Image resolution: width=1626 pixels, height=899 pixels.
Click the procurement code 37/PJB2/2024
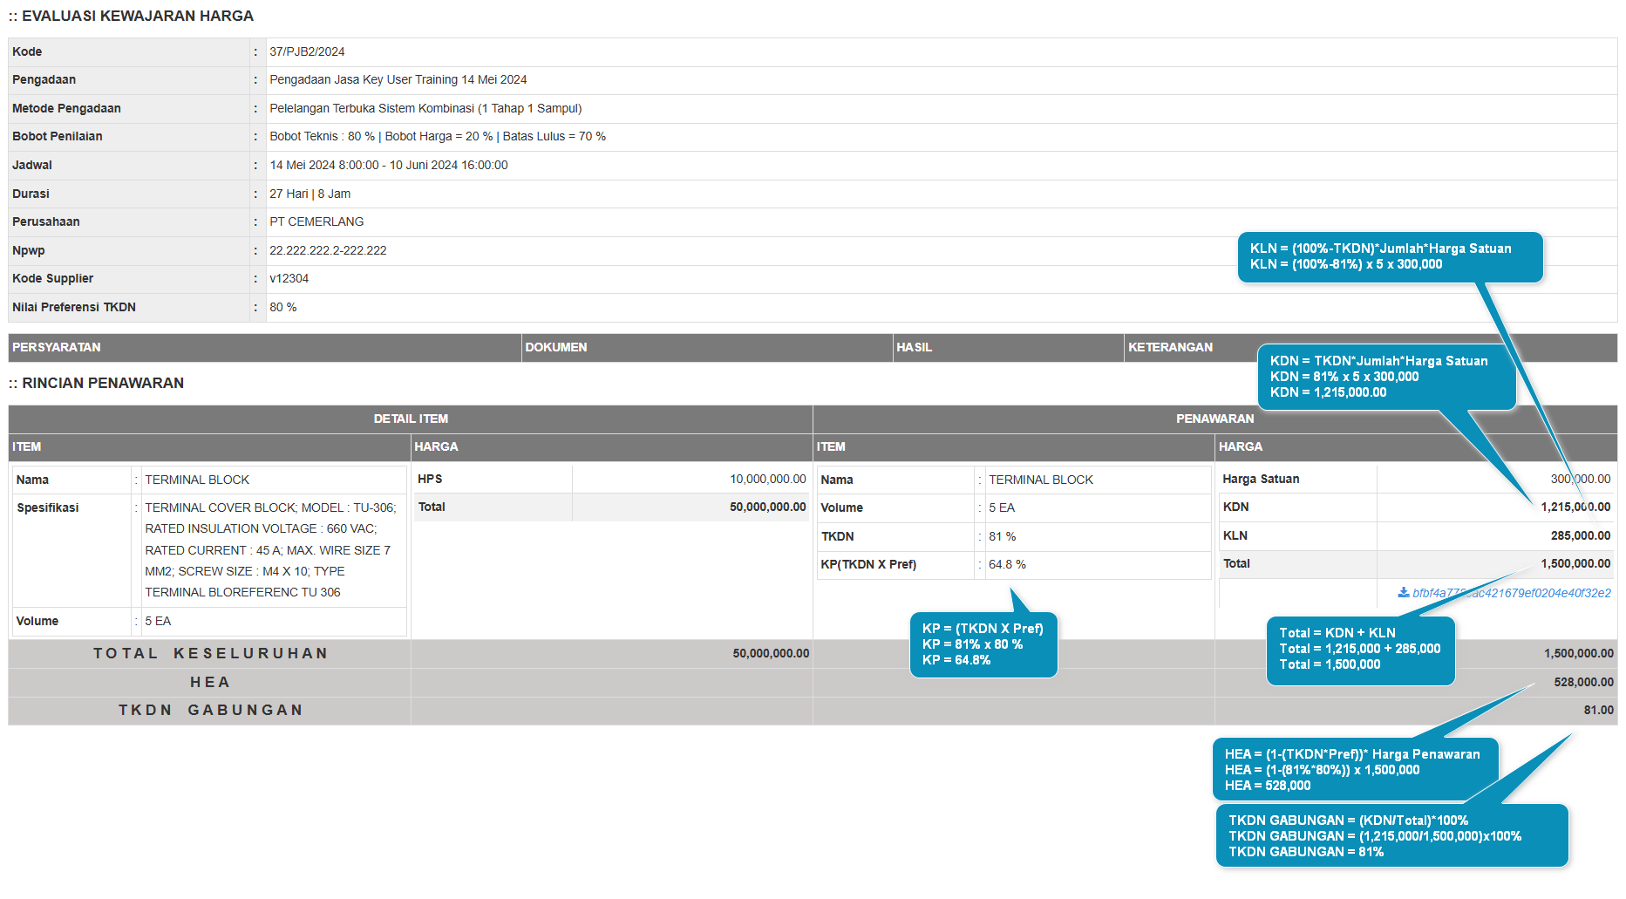[x=307, y=51]
